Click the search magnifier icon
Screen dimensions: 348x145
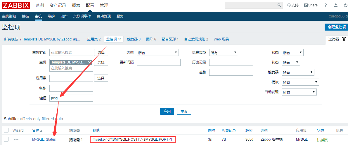(279, 5)
